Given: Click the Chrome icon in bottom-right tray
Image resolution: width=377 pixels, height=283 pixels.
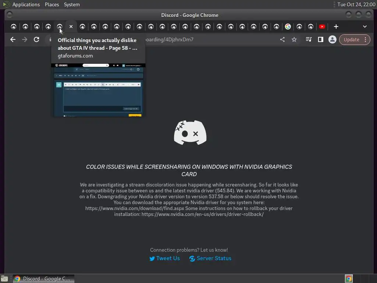Looking at the screenshot, I should [349, 279].
